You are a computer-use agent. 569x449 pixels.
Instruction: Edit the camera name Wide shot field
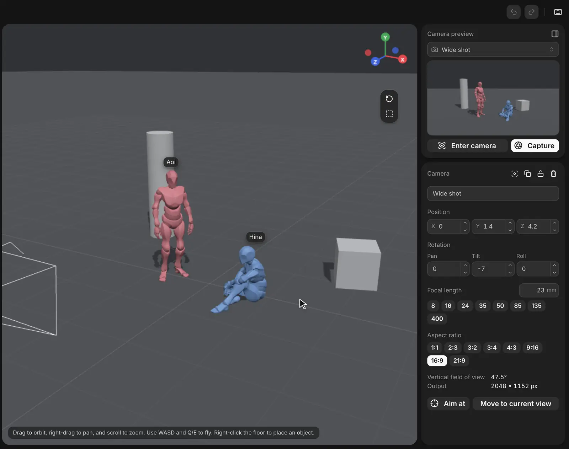click(493, 193)
